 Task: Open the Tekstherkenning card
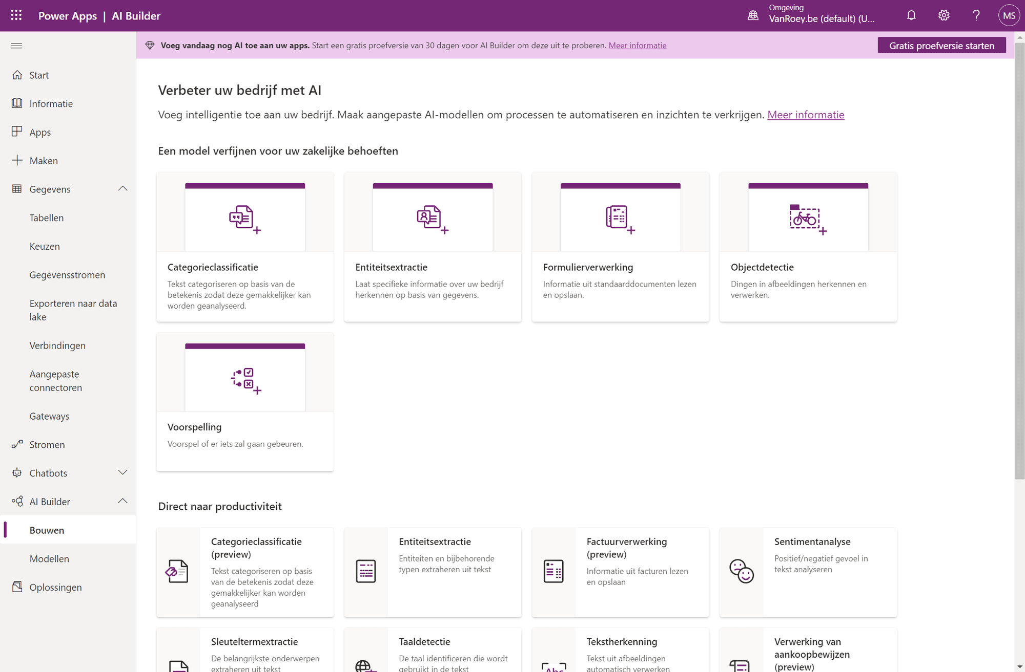click(621, 650)
